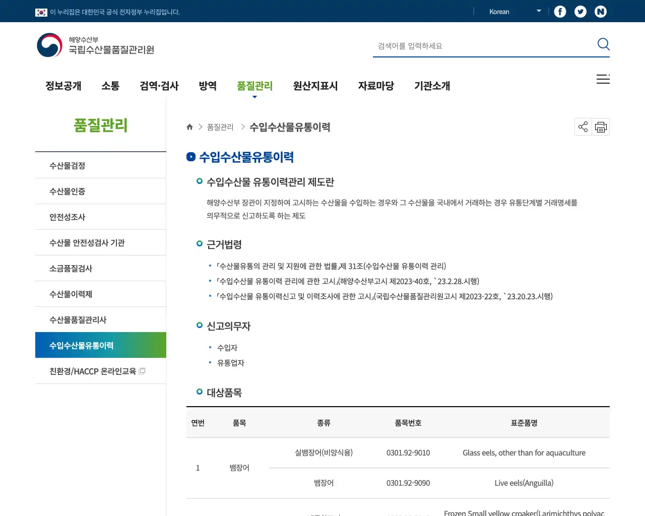Click the search magnifier icon
The width and height of the screenshot is (645, 516).
603,44
